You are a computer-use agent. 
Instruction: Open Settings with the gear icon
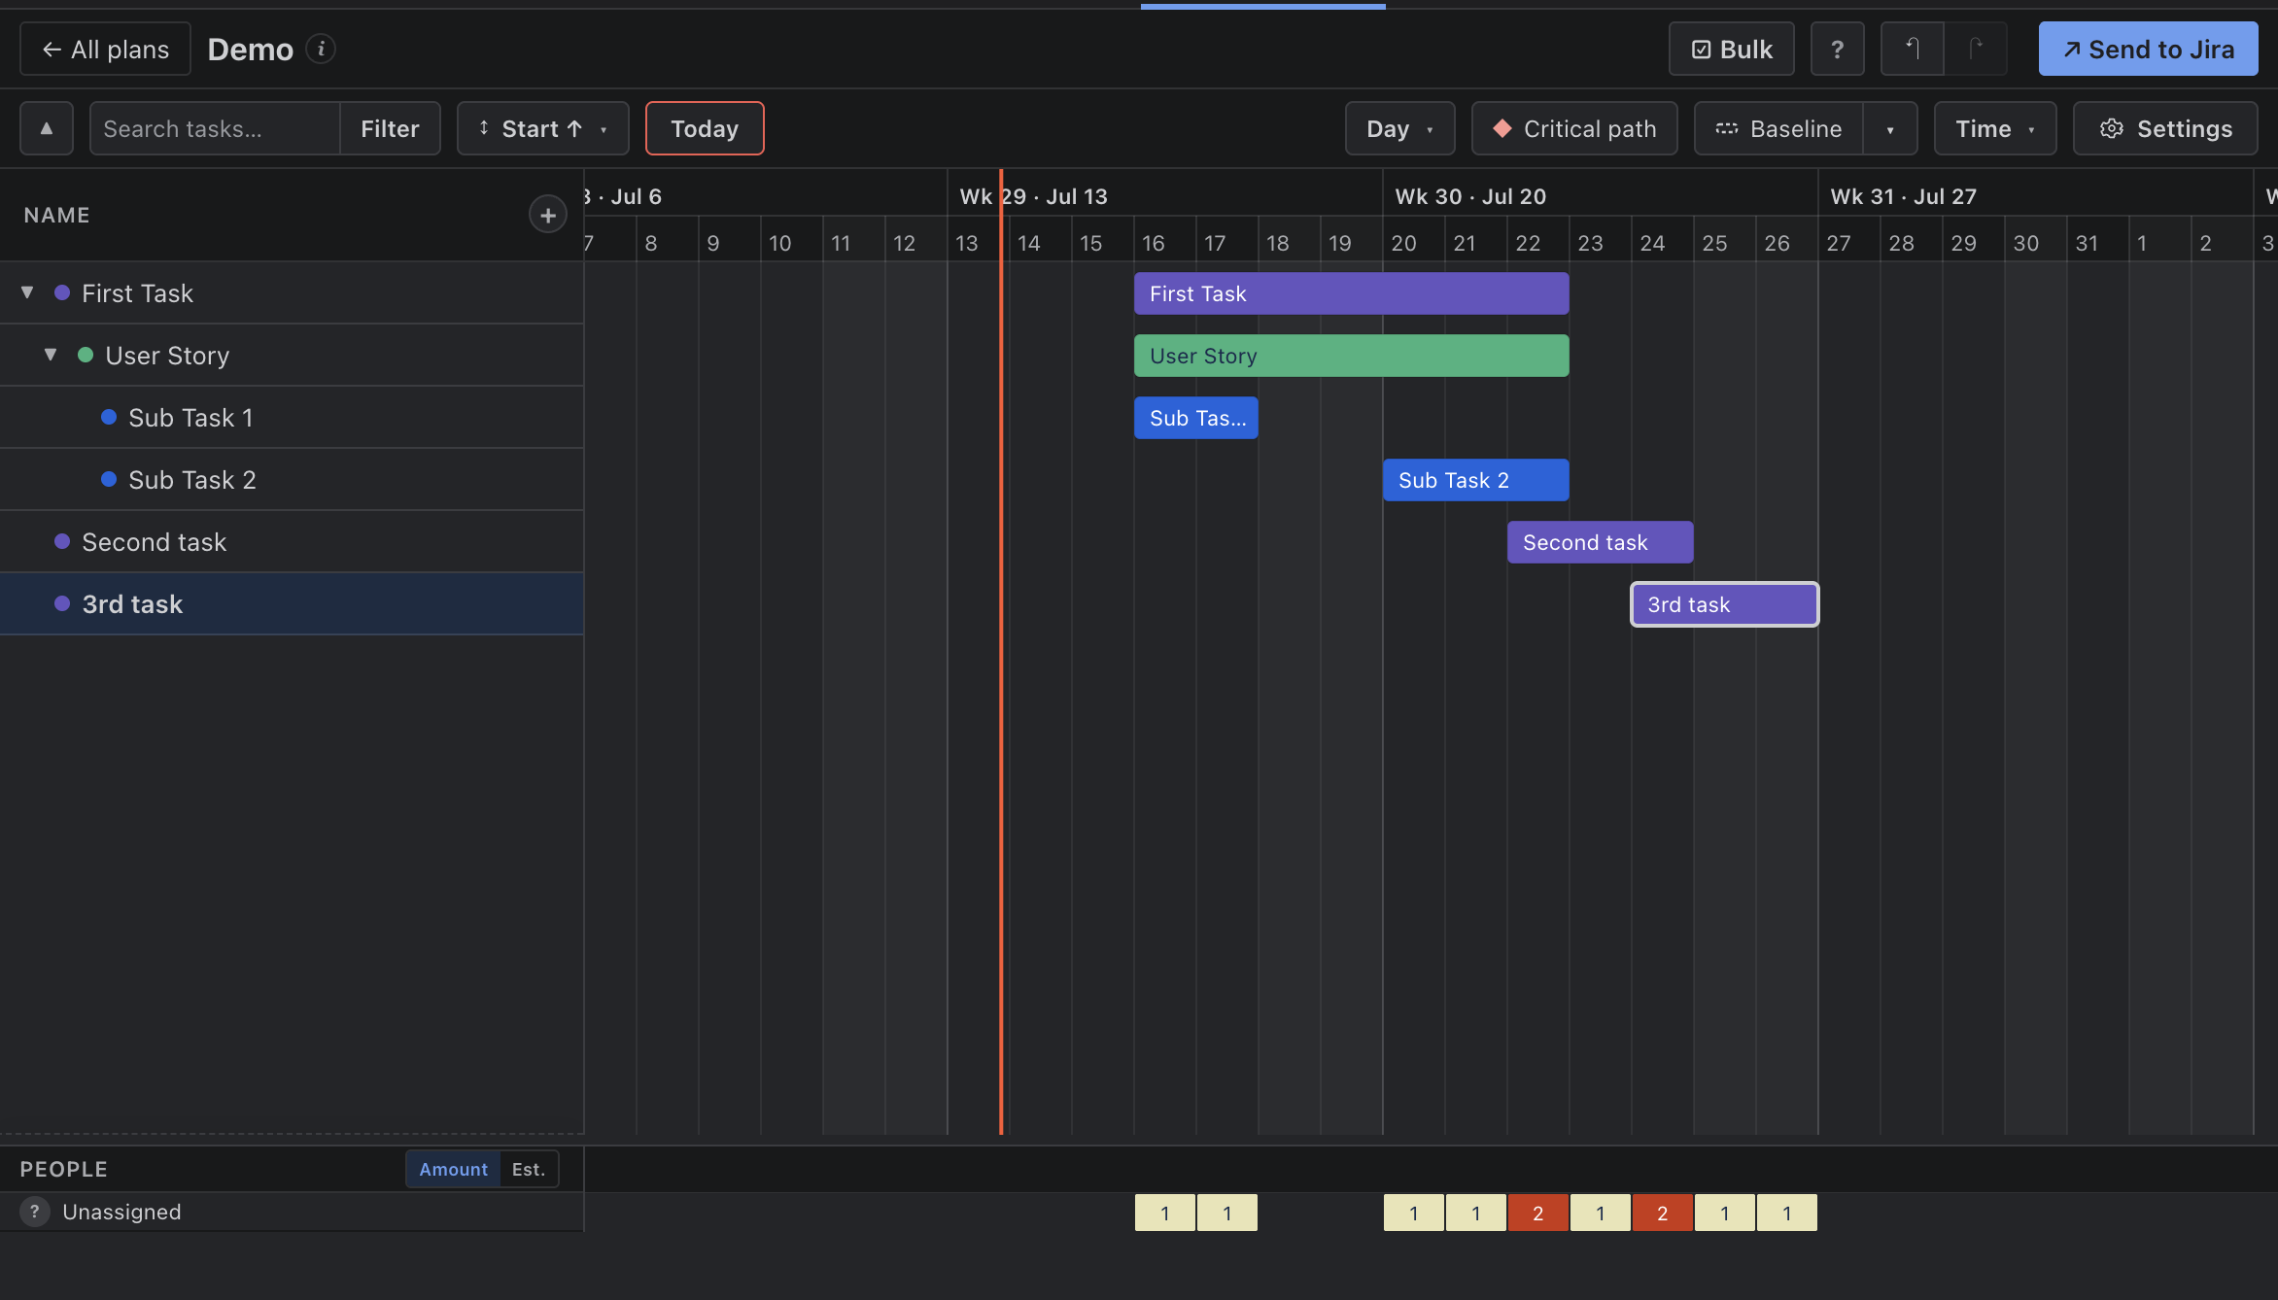tap(2165, 128)
